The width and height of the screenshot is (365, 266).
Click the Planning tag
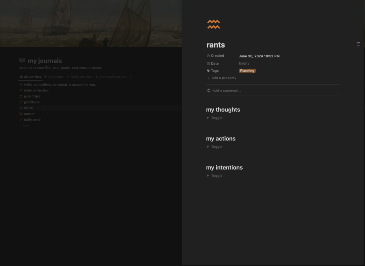[x=247, y=71]
